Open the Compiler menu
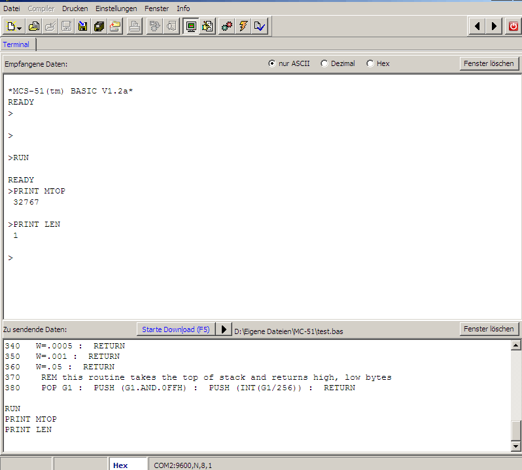 pos(41,8)
